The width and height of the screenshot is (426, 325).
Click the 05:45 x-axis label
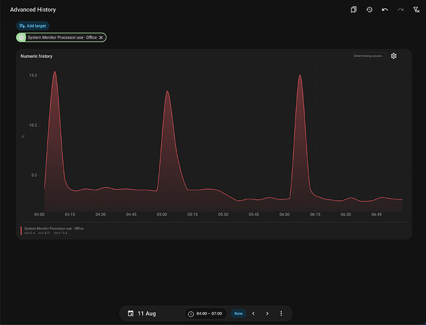coord(254,214)
